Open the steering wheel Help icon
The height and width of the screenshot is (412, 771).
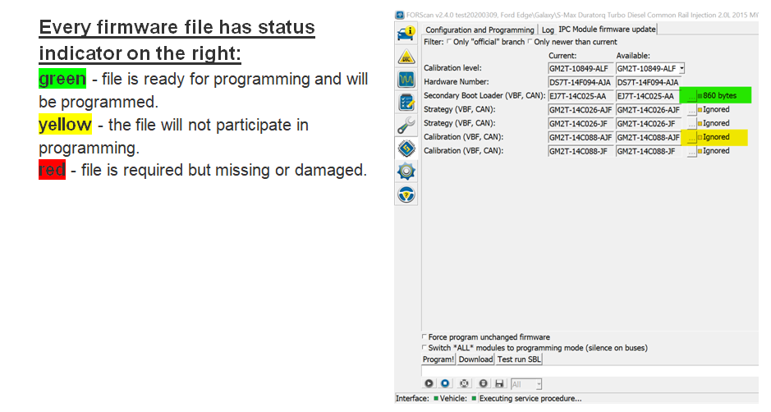(x=406, y=195)
